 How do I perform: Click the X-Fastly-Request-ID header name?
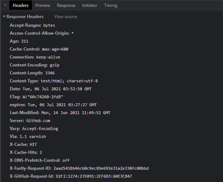[x=31, y=168]
